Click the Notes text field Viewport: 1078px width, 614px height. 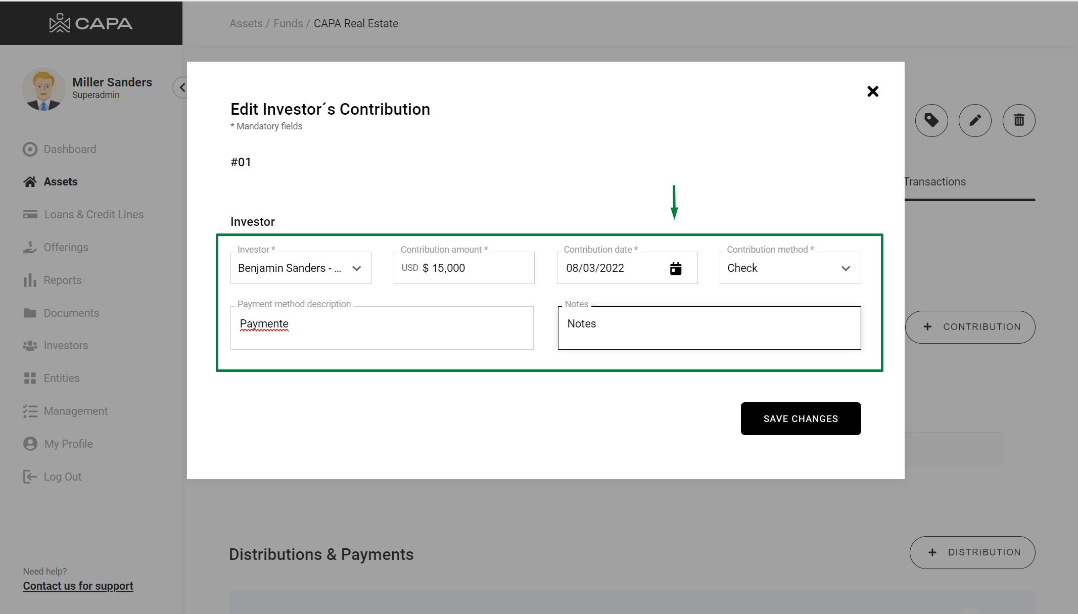tap(709, 327)
